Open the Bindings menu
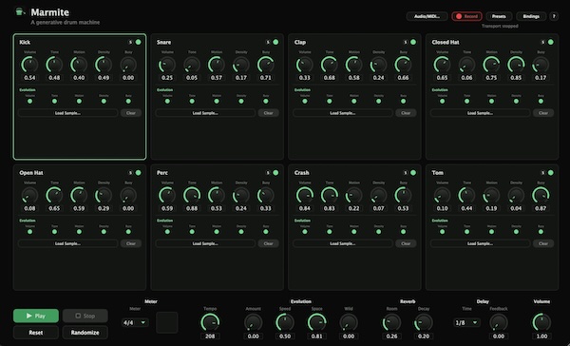570x346 pixels. 531,16
